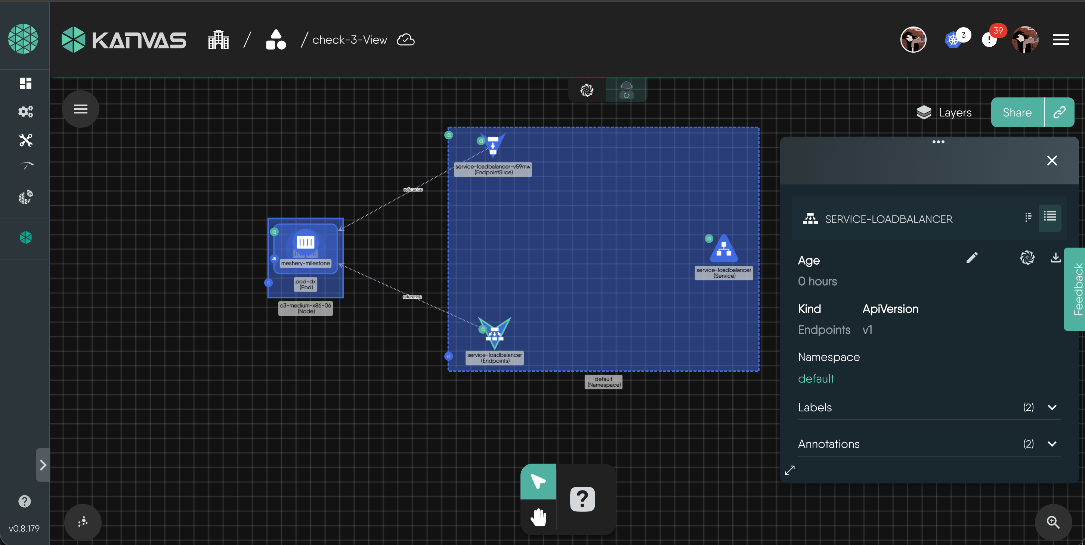The height and width of the screenshot is (545, 1085).
Task: Open the default namespace link
Action: (x=816, y=379)
